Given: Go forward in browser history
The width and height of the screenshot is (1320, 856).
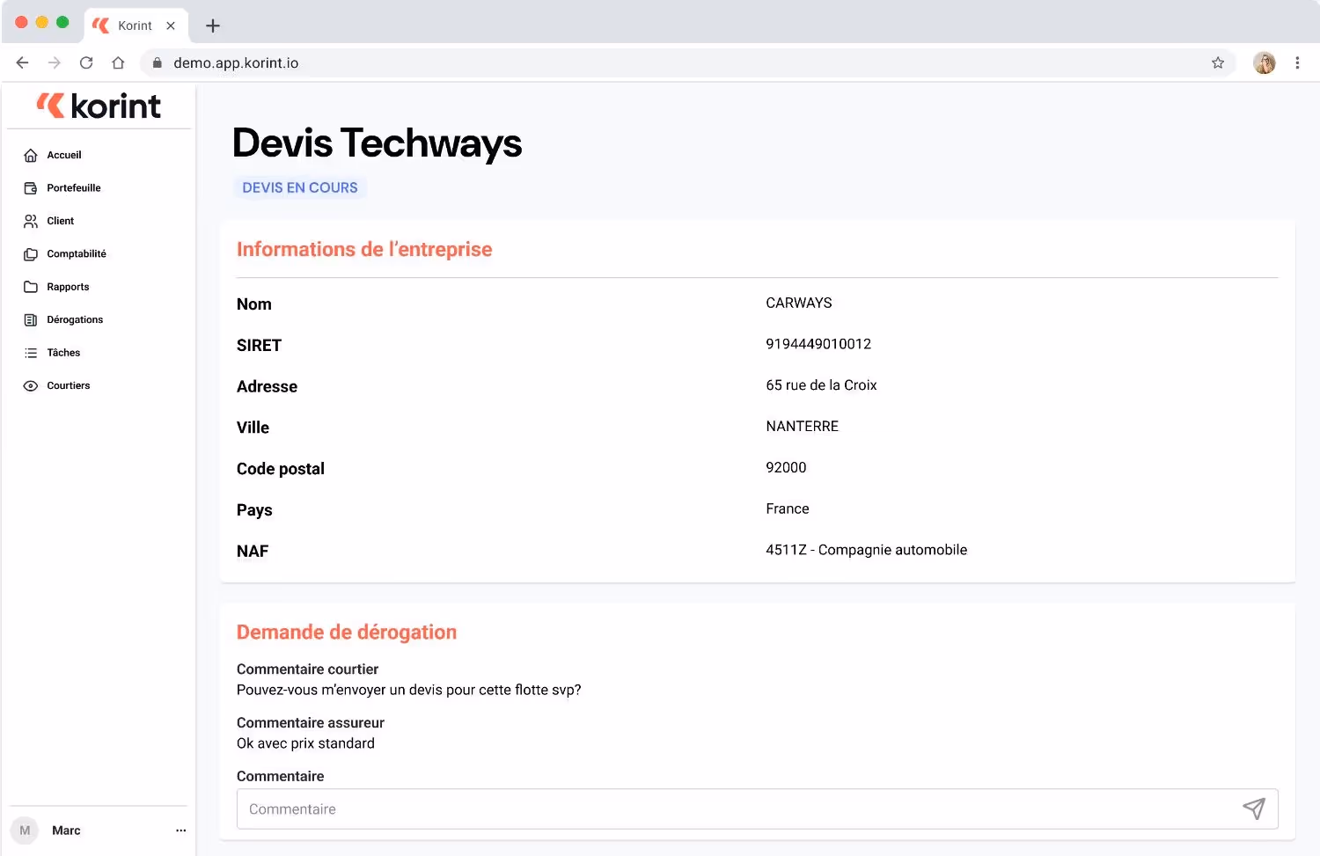Looking at the screenshot, I should (55, 62).
